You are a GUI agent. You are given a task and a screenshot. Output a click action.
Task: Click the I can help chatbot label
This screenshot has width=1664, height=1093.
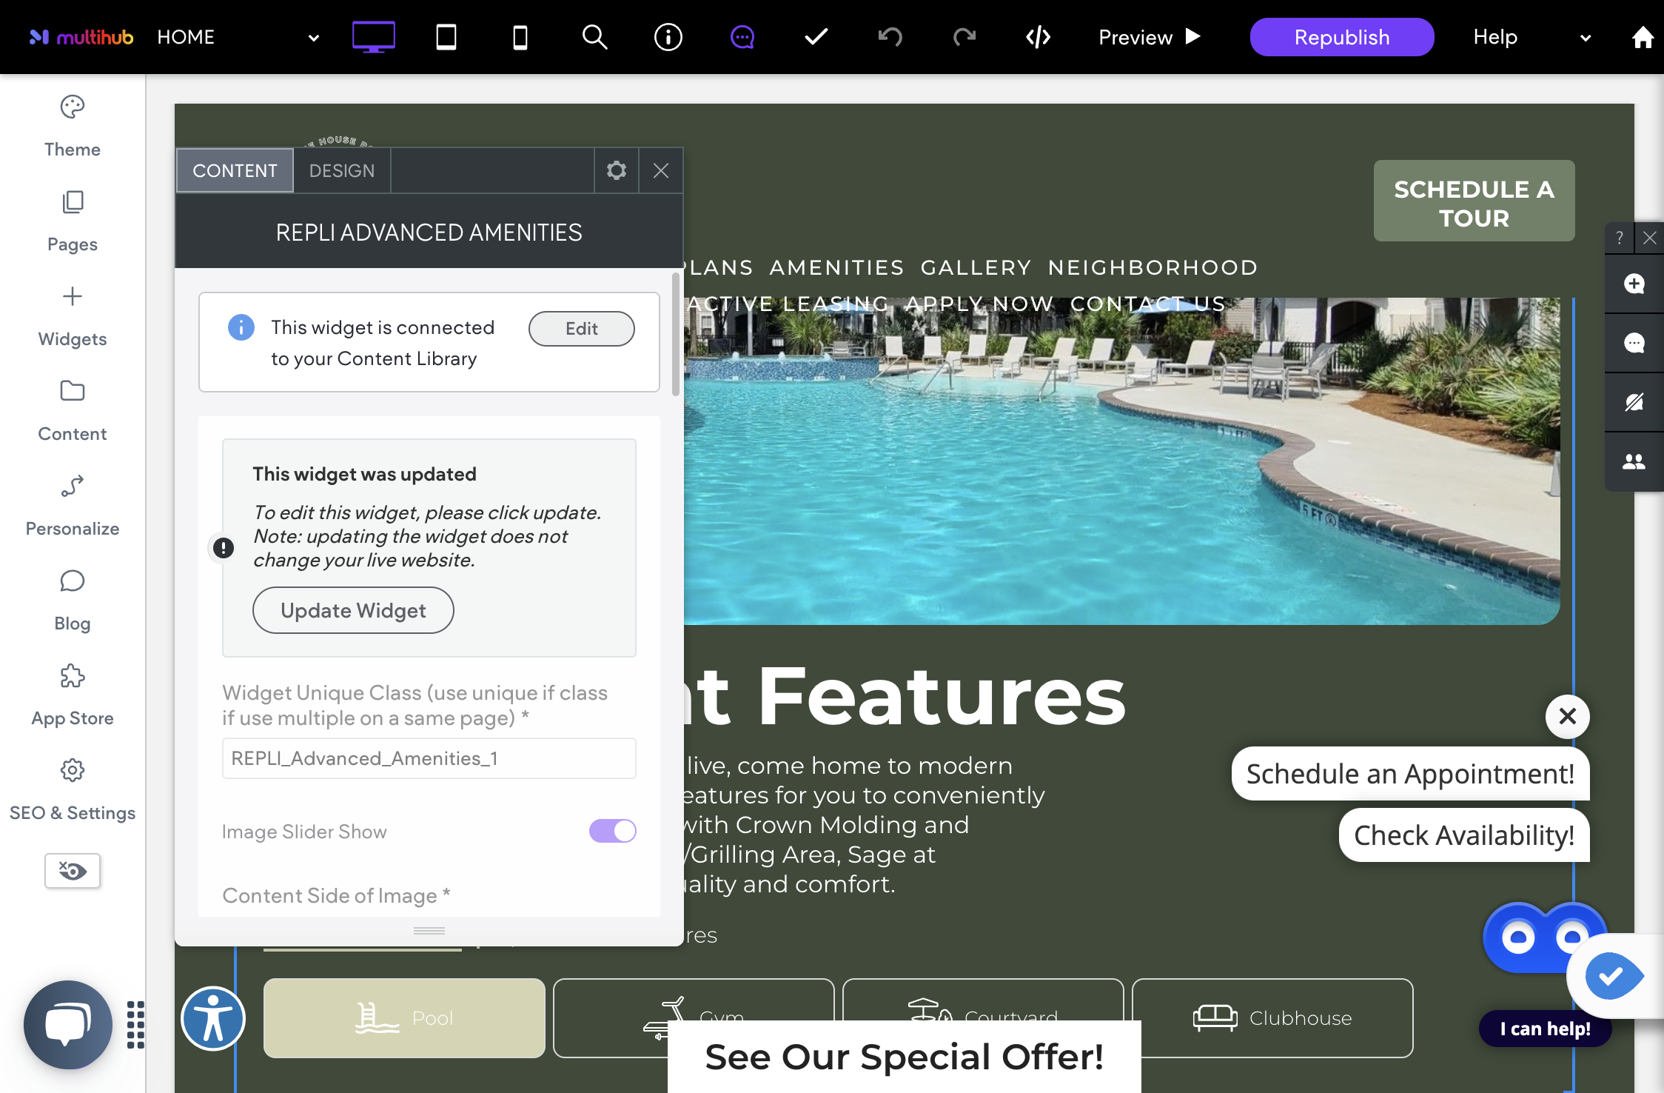click(x=1545, y=1029)
